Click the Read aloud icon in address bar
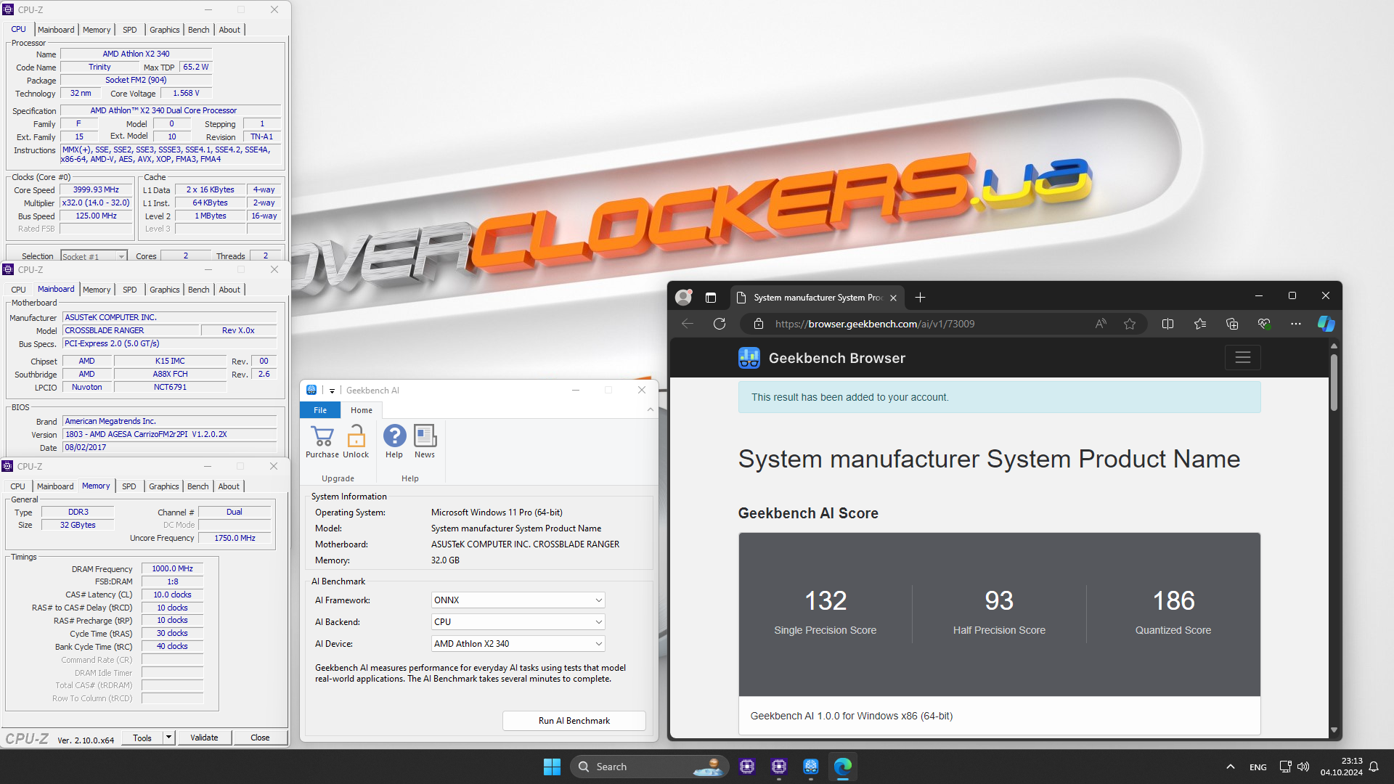This screenshot has width=1394, height=784. point(1101,324)
